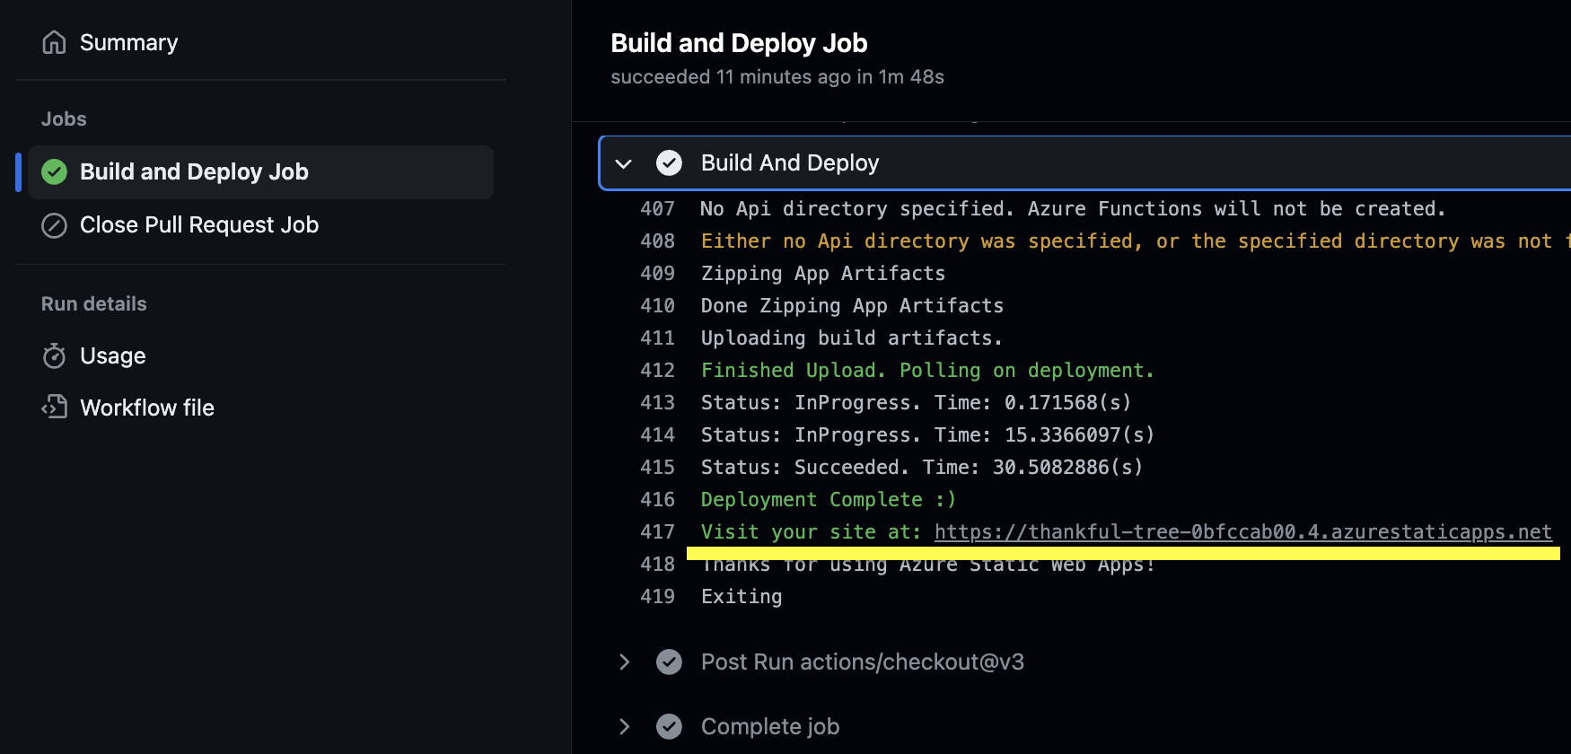This screenshot has height=754, width=1571.
Task: Click the Complete job check icon
Action: coord(669,726)
